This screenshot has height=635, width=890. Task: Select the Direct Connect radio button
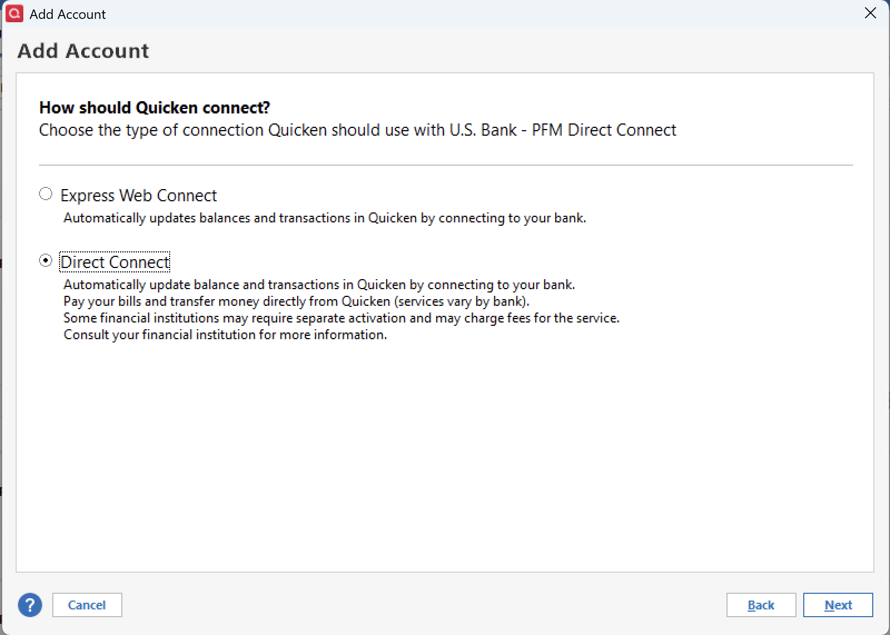[x=46, y=260]
